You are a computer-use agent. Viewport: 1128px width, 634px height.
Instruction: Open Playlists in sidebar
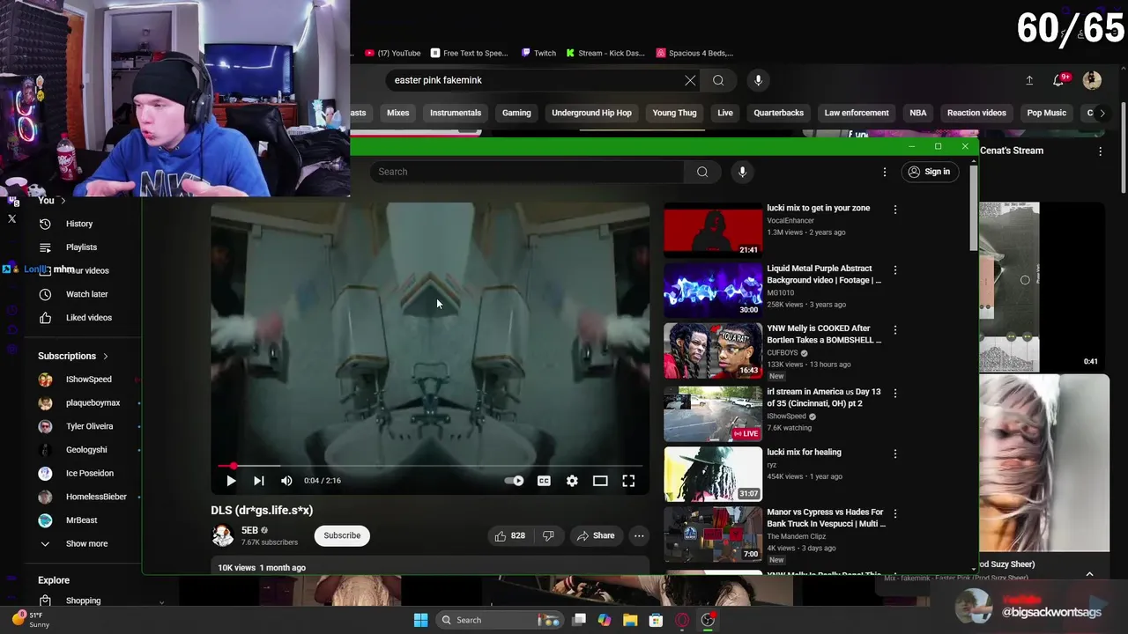click(81, 247)
